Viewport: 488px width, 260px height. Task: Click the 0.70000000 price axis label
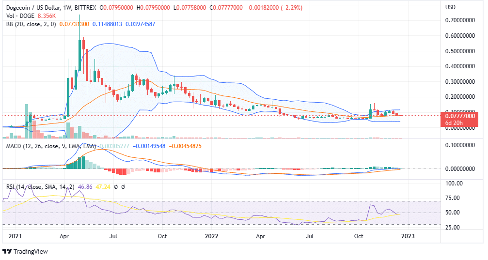[x=460, y=20]
